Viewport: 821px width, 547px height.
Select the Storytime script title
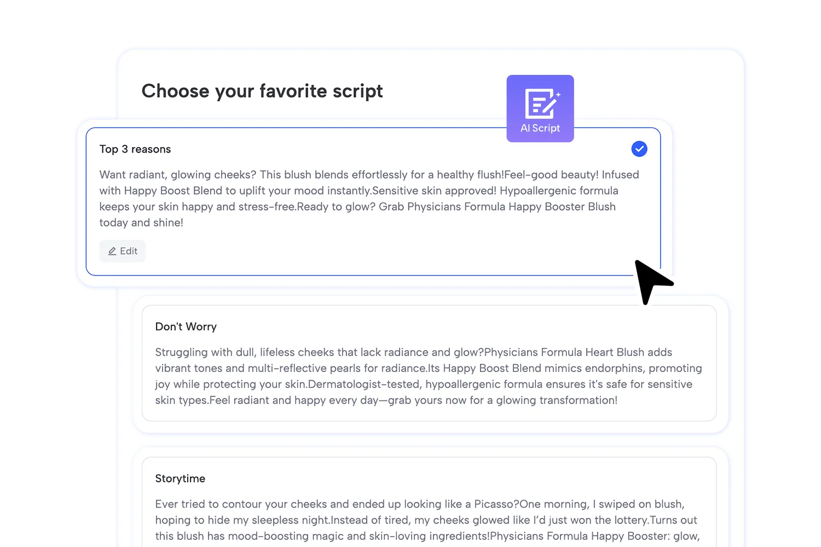[x=180, y=479]
